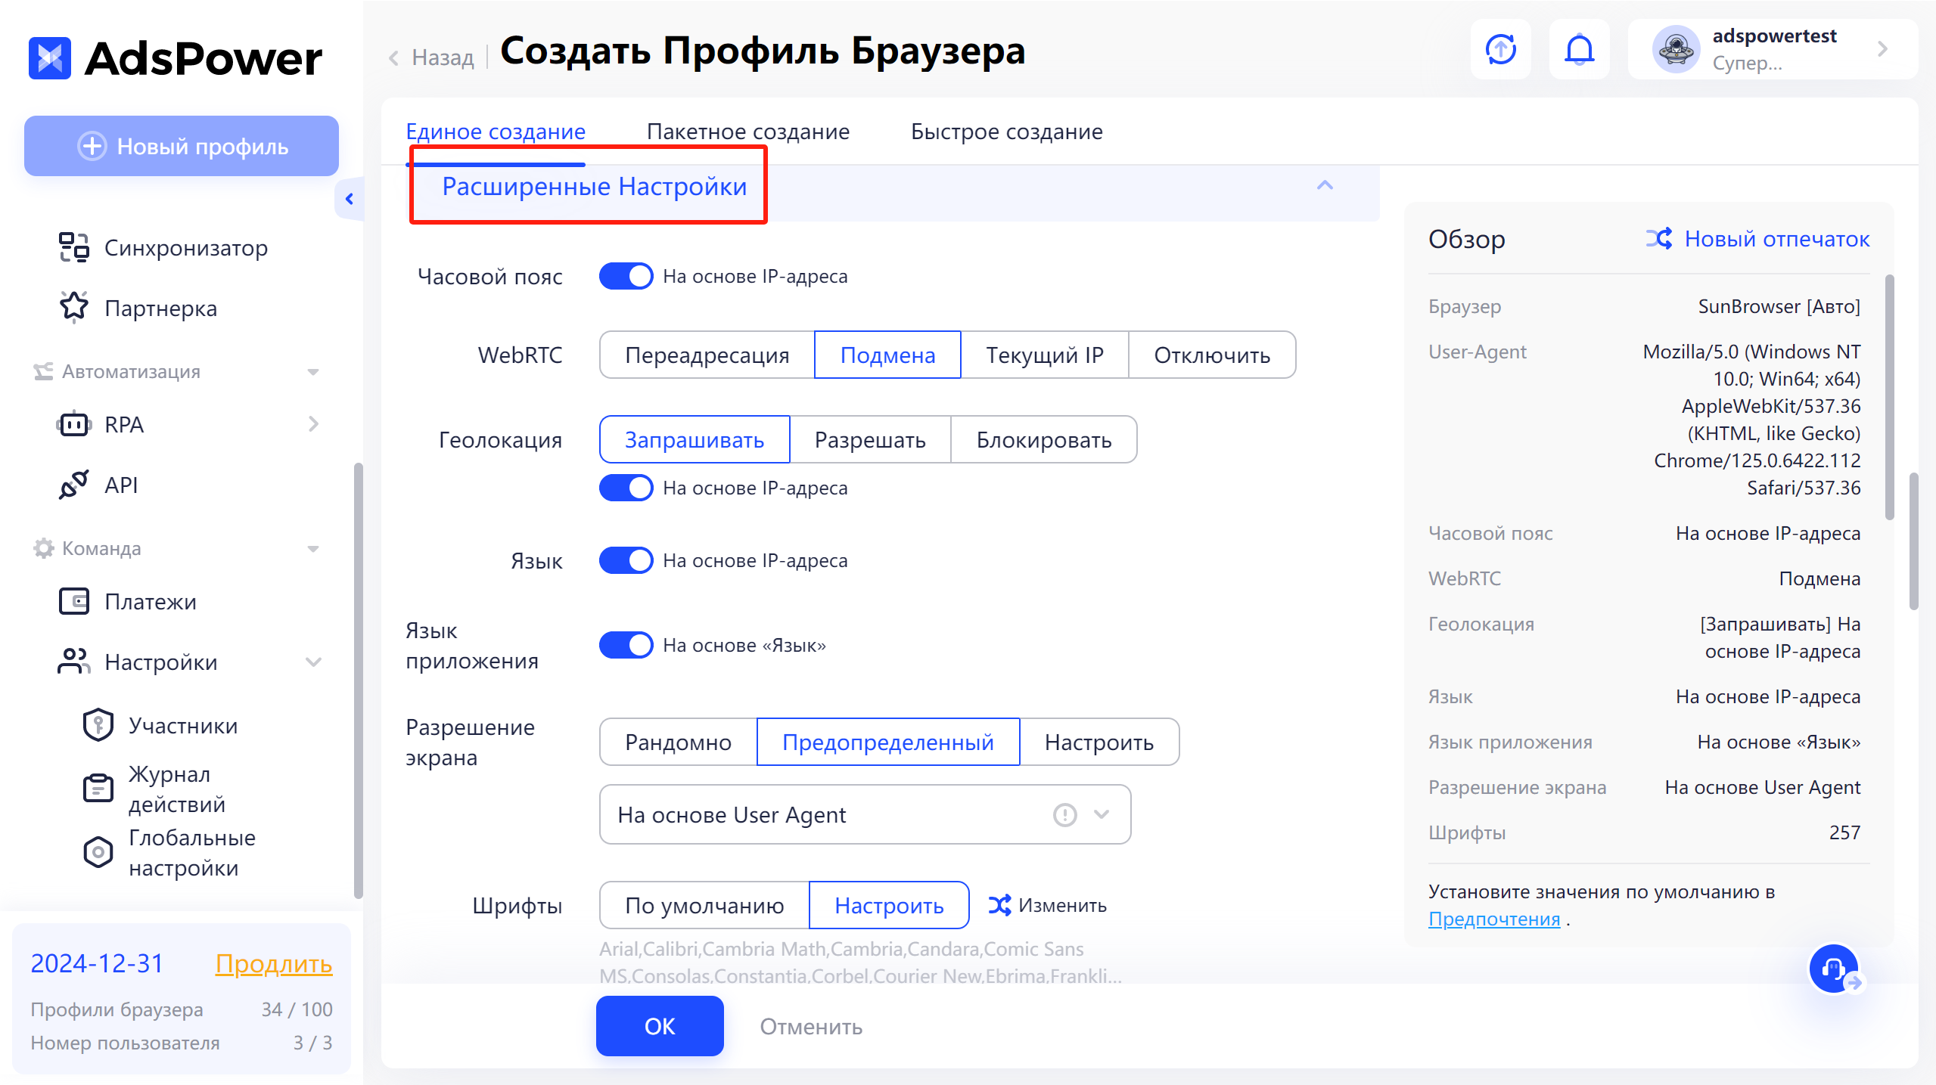Collapse the Команда section arrow
Image resolution: width=1936 pixels, height=1085 pixels.
pyautogui.click(x=312, y=549)
